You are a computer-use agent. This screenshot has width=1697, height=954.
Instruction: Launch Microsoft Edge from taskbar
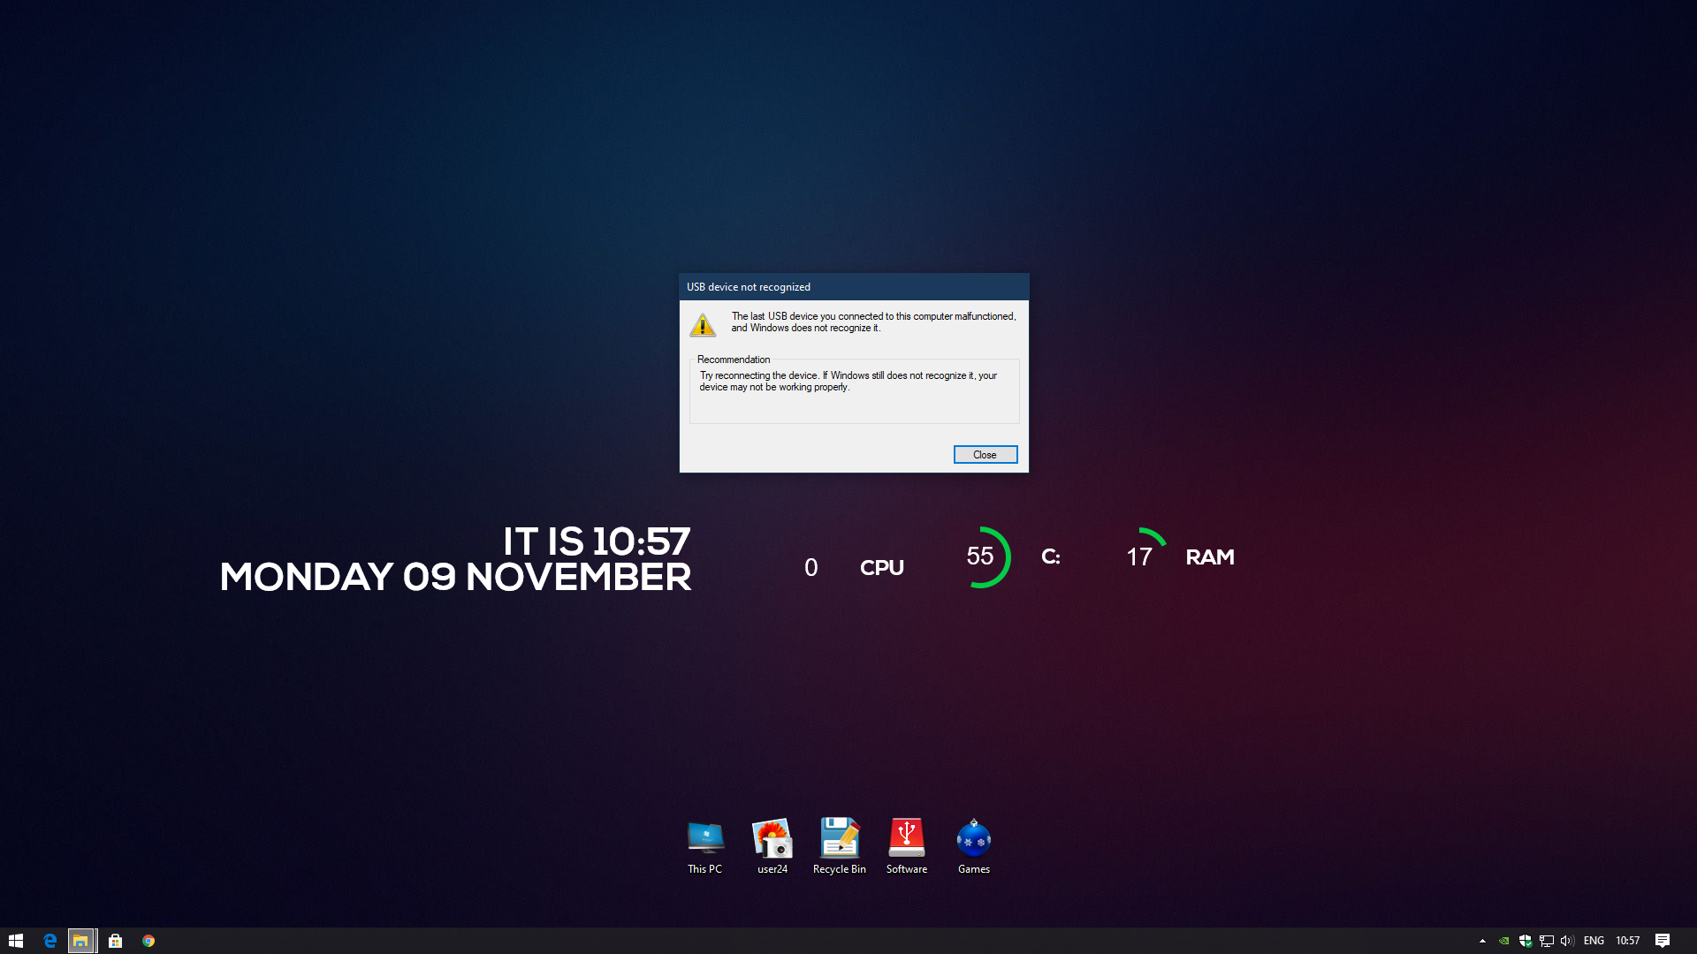(x=49, y=941)
